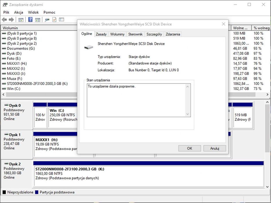Click the 519 MB partition block on Dysk 0
Image resolution: width=271 pixels, height=203 pixels.
click(243, 115)
